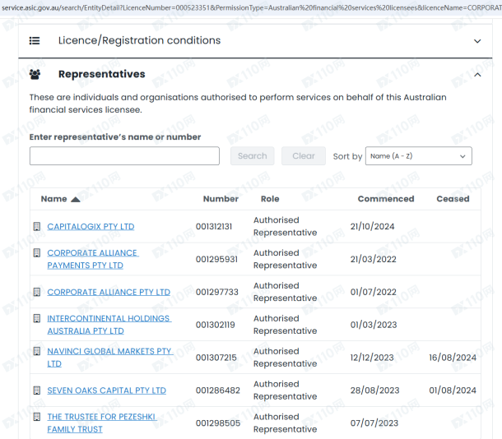This screenshot has height=439, width=502.
Task: Click commenced date 21/10/2024
Action: (372, 227)
